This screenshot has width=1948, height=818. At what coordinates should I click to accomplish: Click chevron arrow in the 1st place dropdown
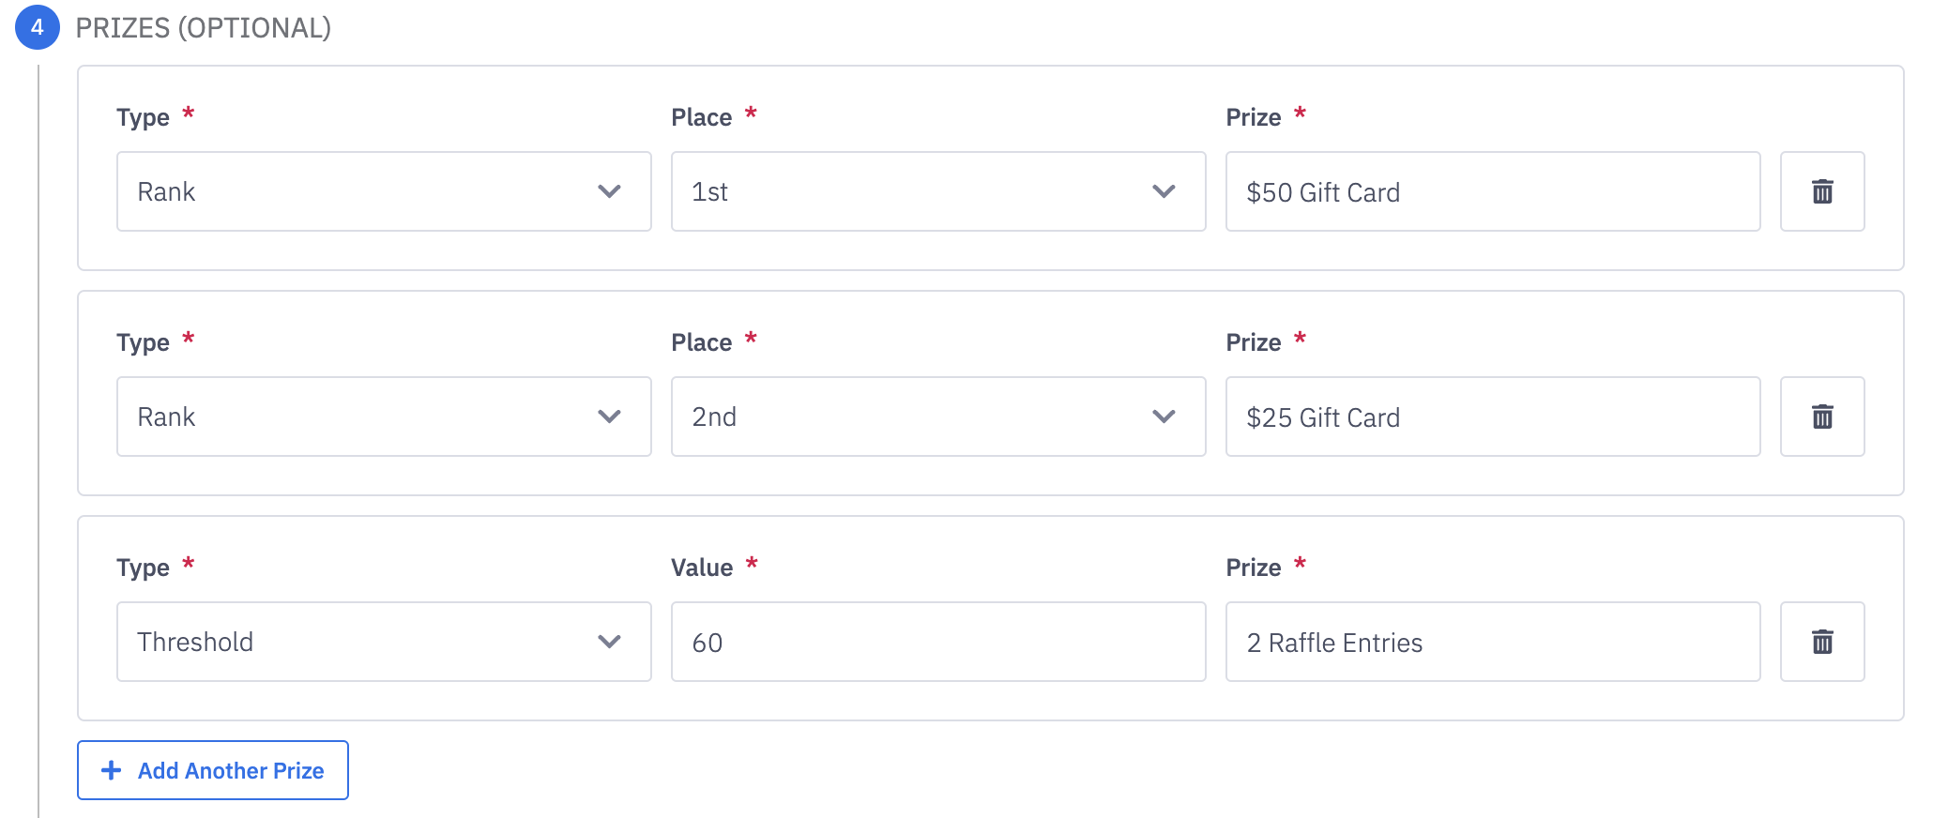1164,191
